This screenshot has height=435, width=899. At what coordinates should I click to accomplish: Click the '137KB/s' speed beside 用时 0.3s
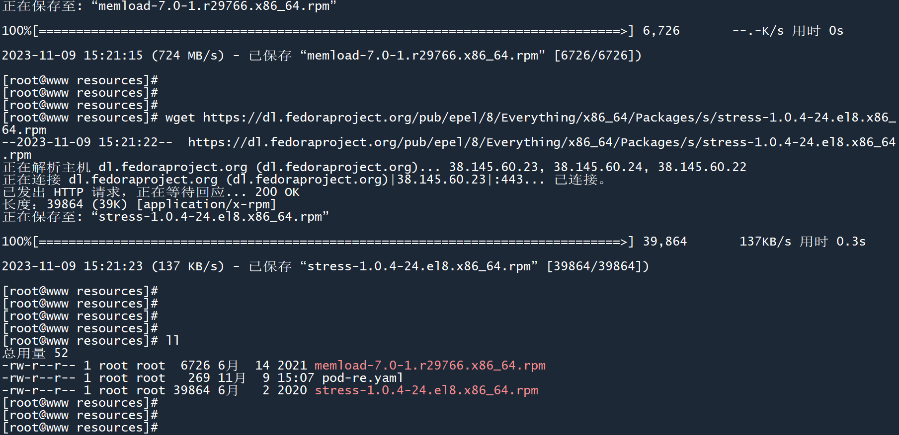click(x=765, y=242)
